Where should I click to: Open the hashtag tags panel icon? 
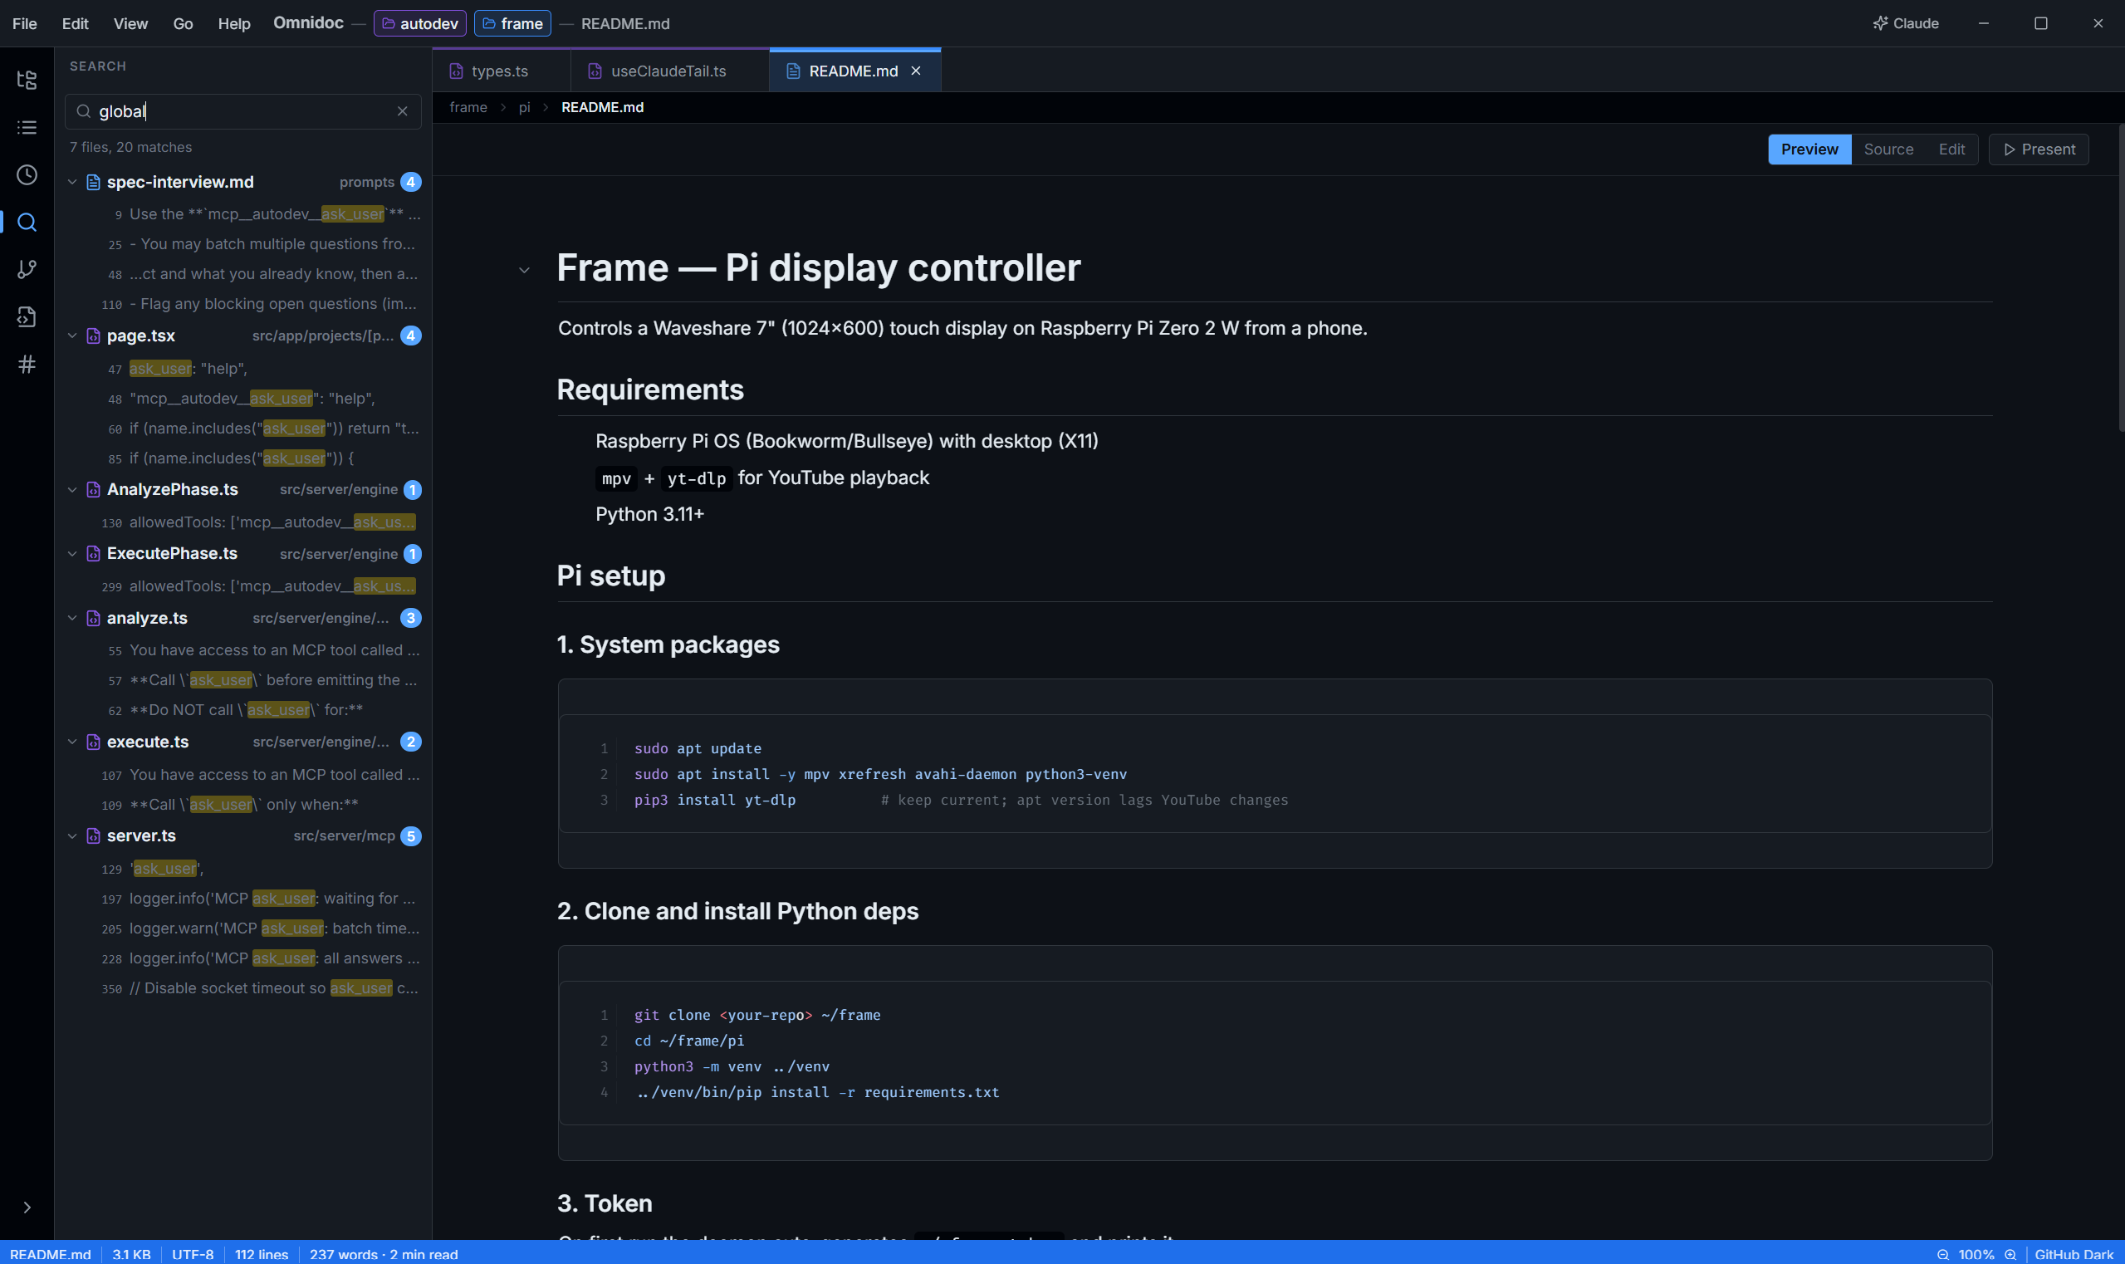[27, 365]
